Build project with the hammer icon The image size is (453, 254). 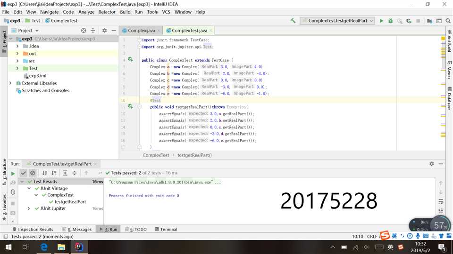[293, 21]
